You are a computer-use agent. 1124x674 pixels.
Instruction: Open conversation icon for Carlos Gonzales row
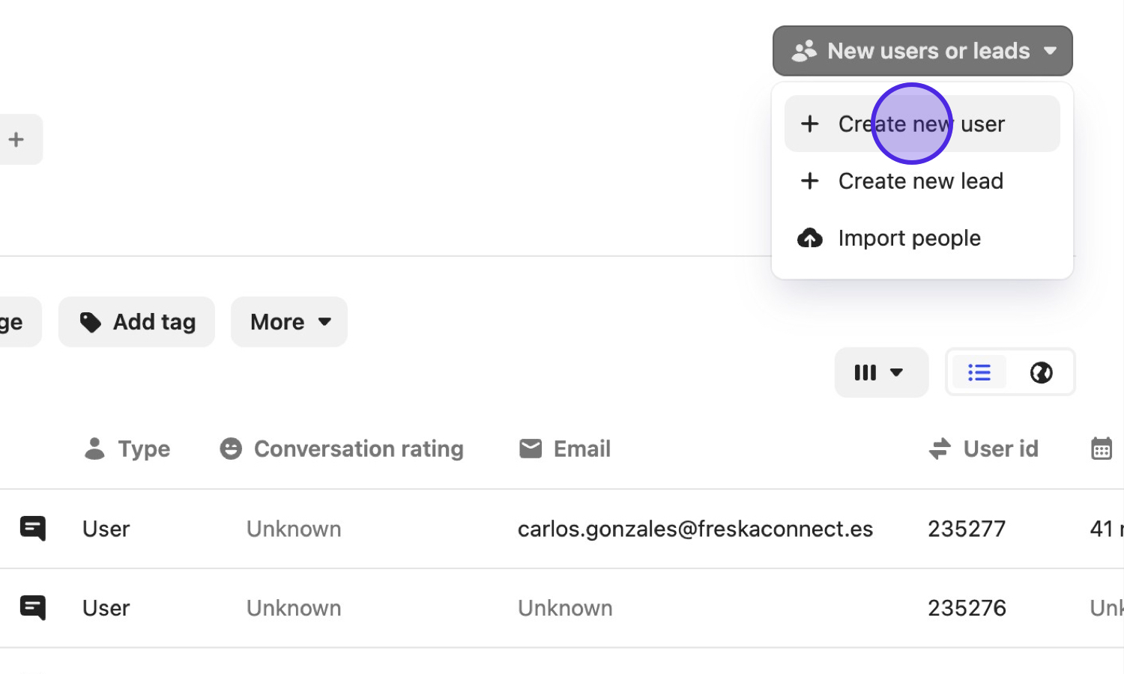(x=33, y=529)
